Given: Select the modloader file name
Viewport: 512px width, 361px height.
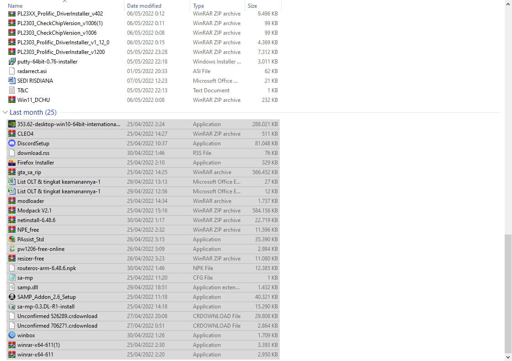Looking at the screenshot, I should [31, 201].
